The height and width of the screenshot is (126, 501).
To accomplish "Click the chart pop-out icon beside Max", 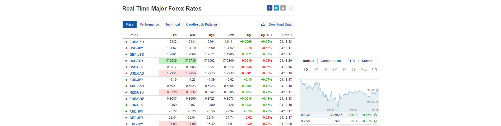I will click(374, 70).
